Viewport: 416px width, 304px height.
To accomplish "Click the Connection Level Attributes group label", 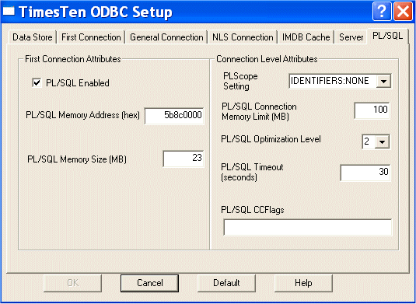I will (267, 59).
